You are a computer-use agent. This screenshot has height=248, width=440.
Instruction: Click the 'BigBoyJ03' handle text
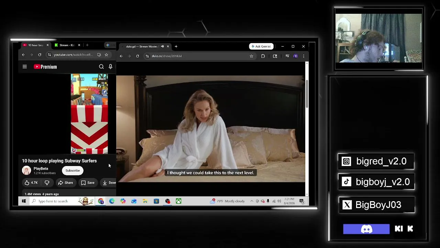(378, 205)
